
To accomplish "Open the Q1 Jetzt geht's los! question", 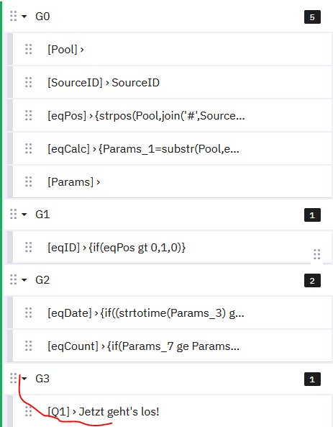I will [x=104, y=411].
